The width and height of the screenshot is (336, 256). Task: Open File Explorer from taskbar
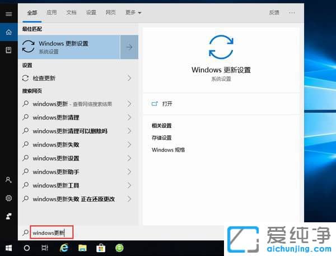coord(82,248)
